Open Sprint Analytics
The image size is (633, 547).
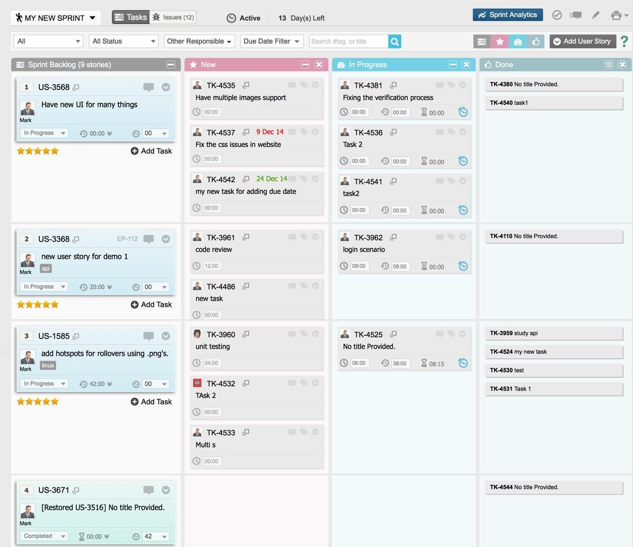click(507, 15)
